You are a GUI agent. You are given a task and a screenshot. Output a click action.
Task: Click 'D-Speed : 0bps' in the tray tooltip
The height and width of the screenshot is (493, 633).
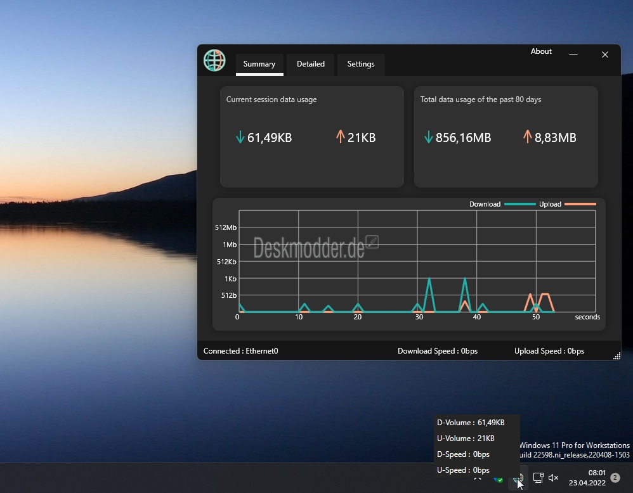tap(463, 454)
